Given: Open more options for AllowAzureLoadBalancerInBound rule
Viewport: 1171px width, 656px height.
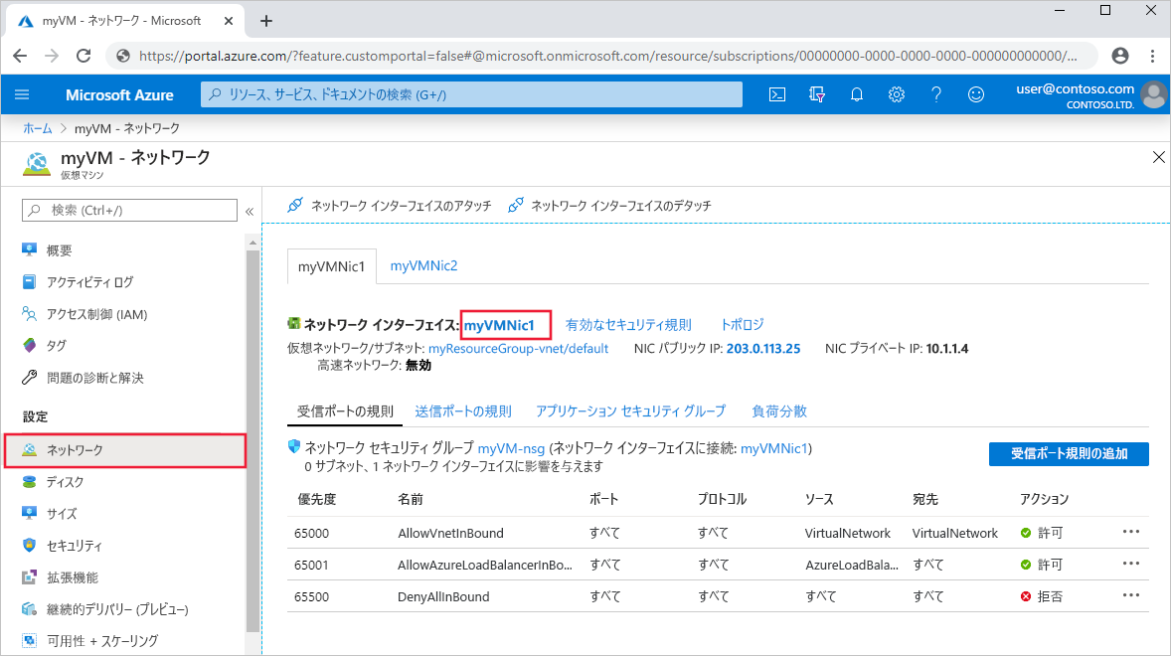Looking at the screenshot, I should pyautogui.click(x=1130, y=564).
